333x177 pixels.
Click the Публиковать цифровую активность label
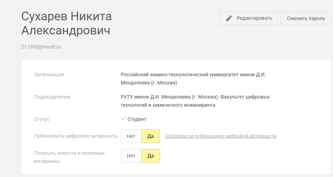(75, 136)
